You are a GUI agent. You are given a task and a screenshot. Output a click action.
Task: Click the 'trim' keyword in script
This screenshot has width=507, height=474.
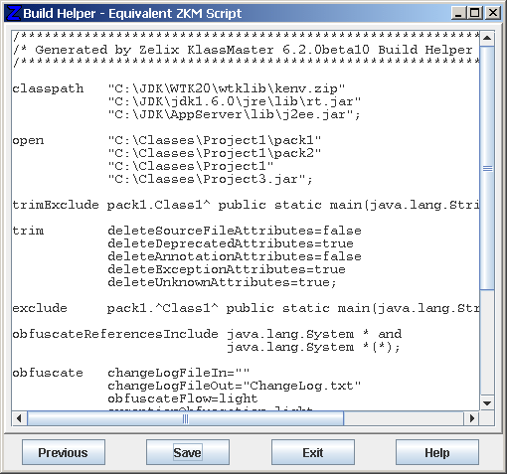click(x=28, y=231)
